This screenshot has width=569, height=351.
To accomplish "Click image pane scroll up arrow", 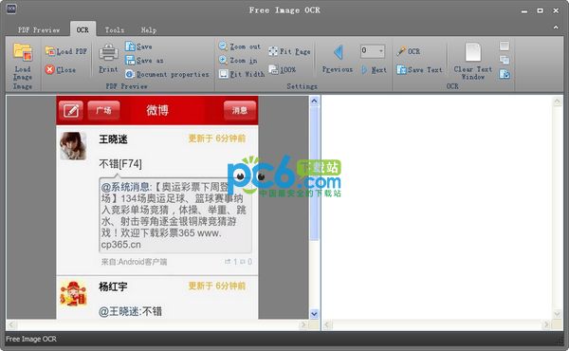I will click(x=314, y=101).
